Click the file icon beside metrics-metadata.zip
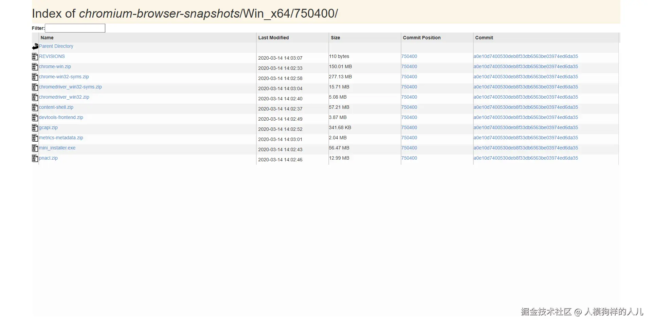652x325 pixels. click(35, 138)
